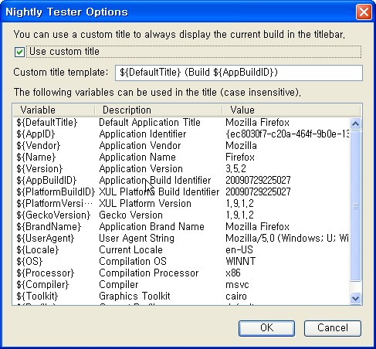376x349 pixels.
Task: Select the ${AppBuildID} variable row
Action: click(181, 180)
